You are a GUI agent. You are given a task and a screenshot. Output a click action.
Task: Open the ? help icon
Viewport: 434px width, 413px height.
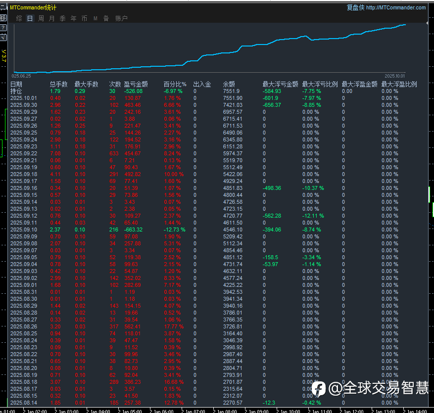point(3,27)
